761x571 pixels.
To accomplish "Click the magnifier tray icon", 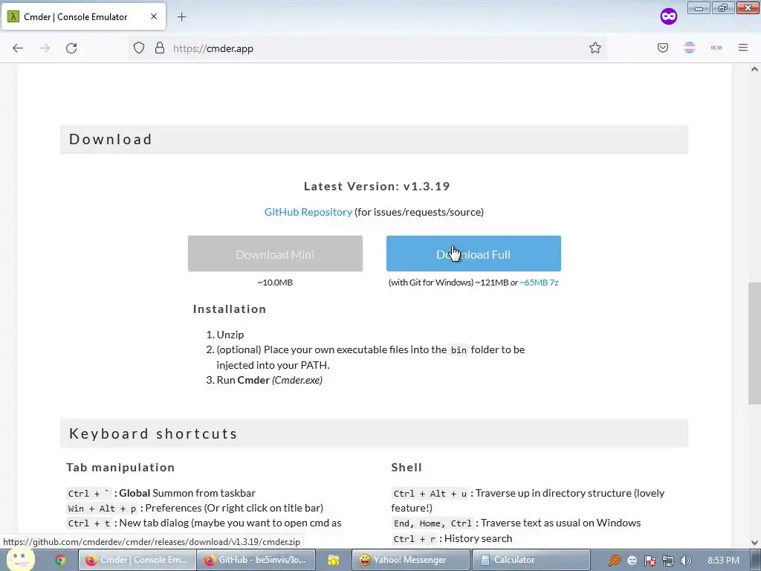I will click(615, 561).
